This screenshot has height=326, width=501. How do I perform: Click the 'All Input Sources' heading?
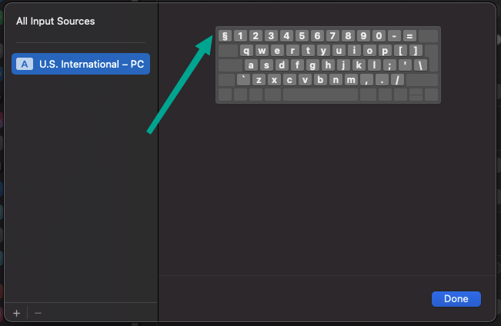point(55,22)
